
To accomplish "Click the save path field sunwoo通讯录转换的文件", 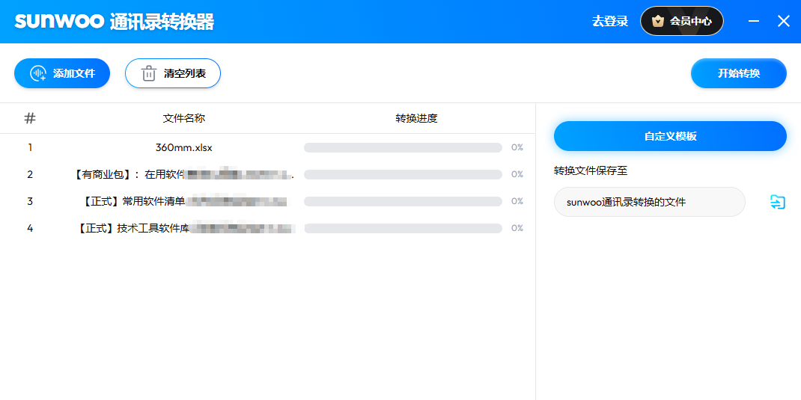I will [x=648, y=202].
